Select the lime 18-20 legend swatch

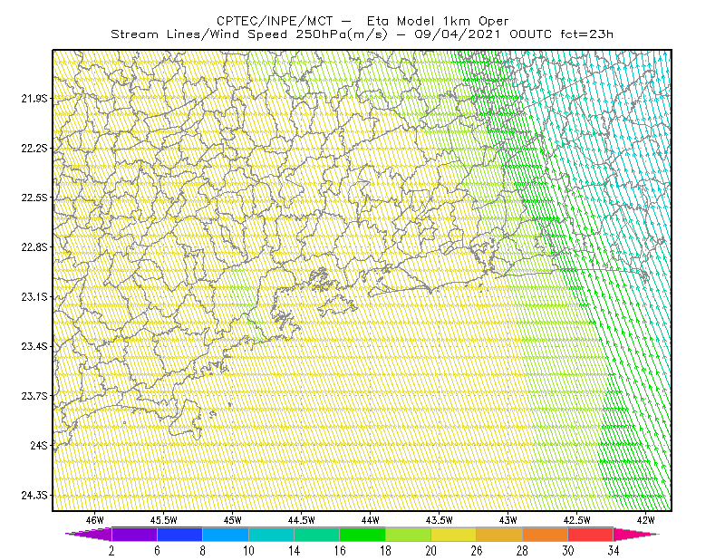point(409,534)
